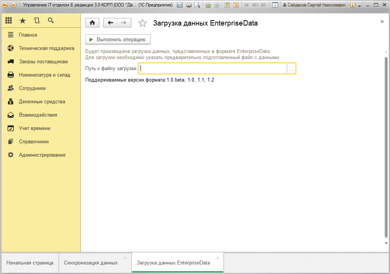The image size is (390, 274).
Task: Close the Синхронизация данных tab
Action: pos(125,258)
